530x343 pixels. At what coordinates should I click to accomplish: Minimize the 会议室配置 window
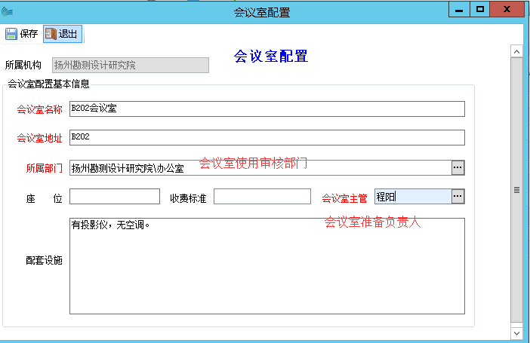[x=459, y=10]
